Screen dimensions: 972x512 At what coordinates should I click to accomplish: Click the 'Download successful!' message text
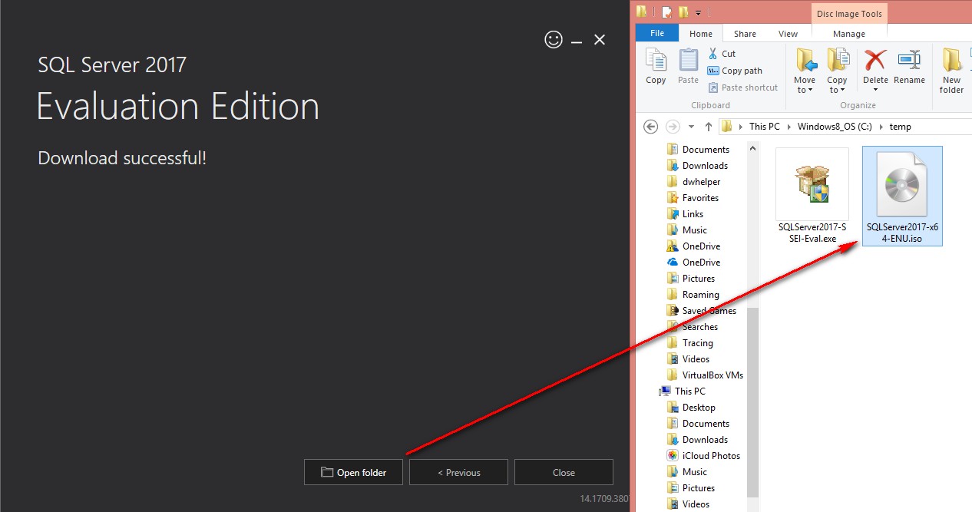pos(122,158)
